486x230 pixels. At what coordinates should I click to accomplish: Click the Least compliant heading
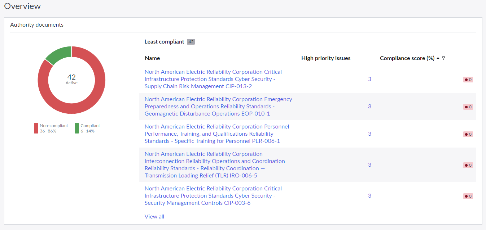point(164,42)
